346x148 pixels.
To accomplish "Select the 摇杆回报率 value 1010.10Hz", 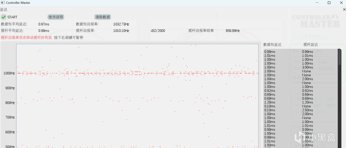I will pyautogui.click(x=121, y=31).
